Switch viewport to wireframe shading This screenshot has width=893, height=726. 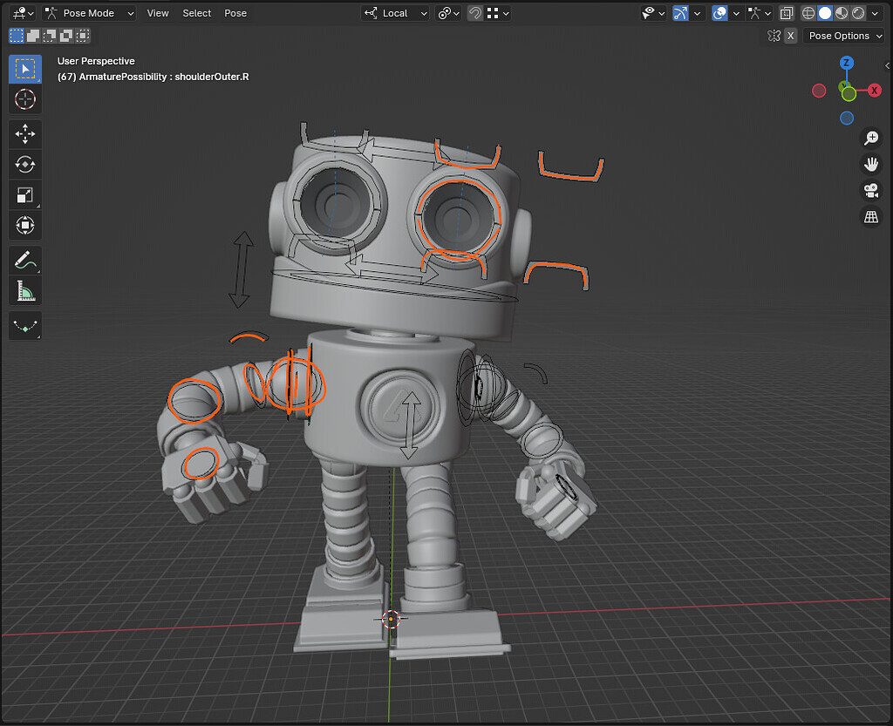pyautogui.click(x=808, y=12)
